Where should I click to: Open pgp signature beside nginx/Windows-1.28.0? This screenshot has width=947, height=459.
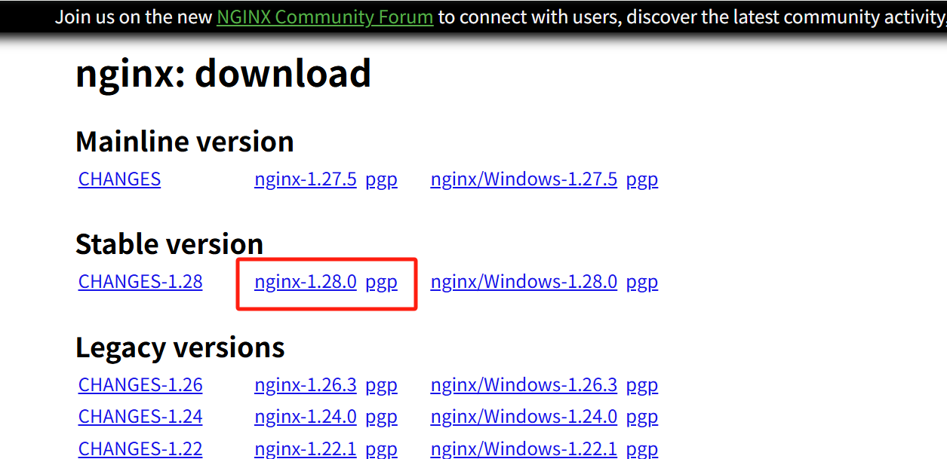pyautogui.click(x=642, y=282)
